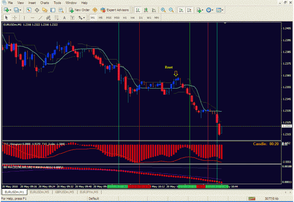Click the application icon beside File menu
Screen dimensions: 294x202
pyautogui.click(x=4, y=3)
